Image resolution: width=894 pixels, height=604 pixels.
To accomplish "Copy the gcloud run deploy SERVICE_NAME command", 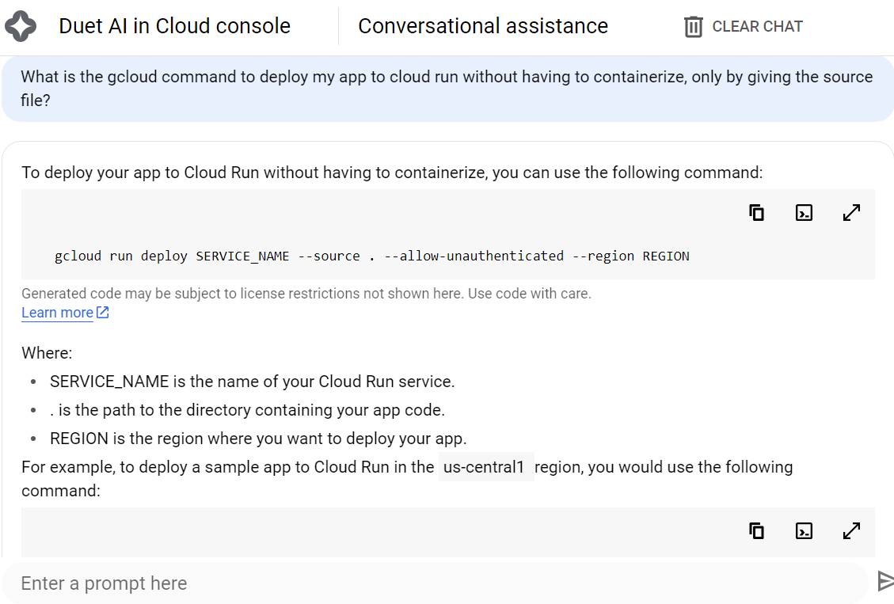I will pyautogui.click(x=756, y=213).
